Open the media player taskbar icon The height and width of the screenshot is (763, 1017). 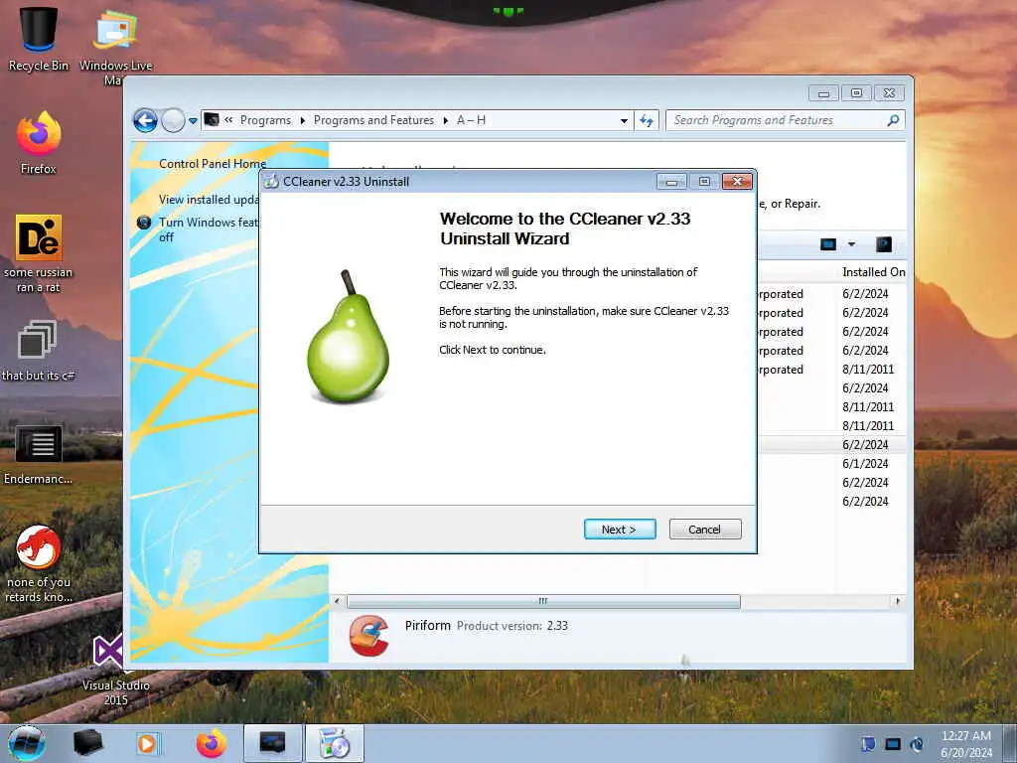pyautogui.click(x=147, y=743)
